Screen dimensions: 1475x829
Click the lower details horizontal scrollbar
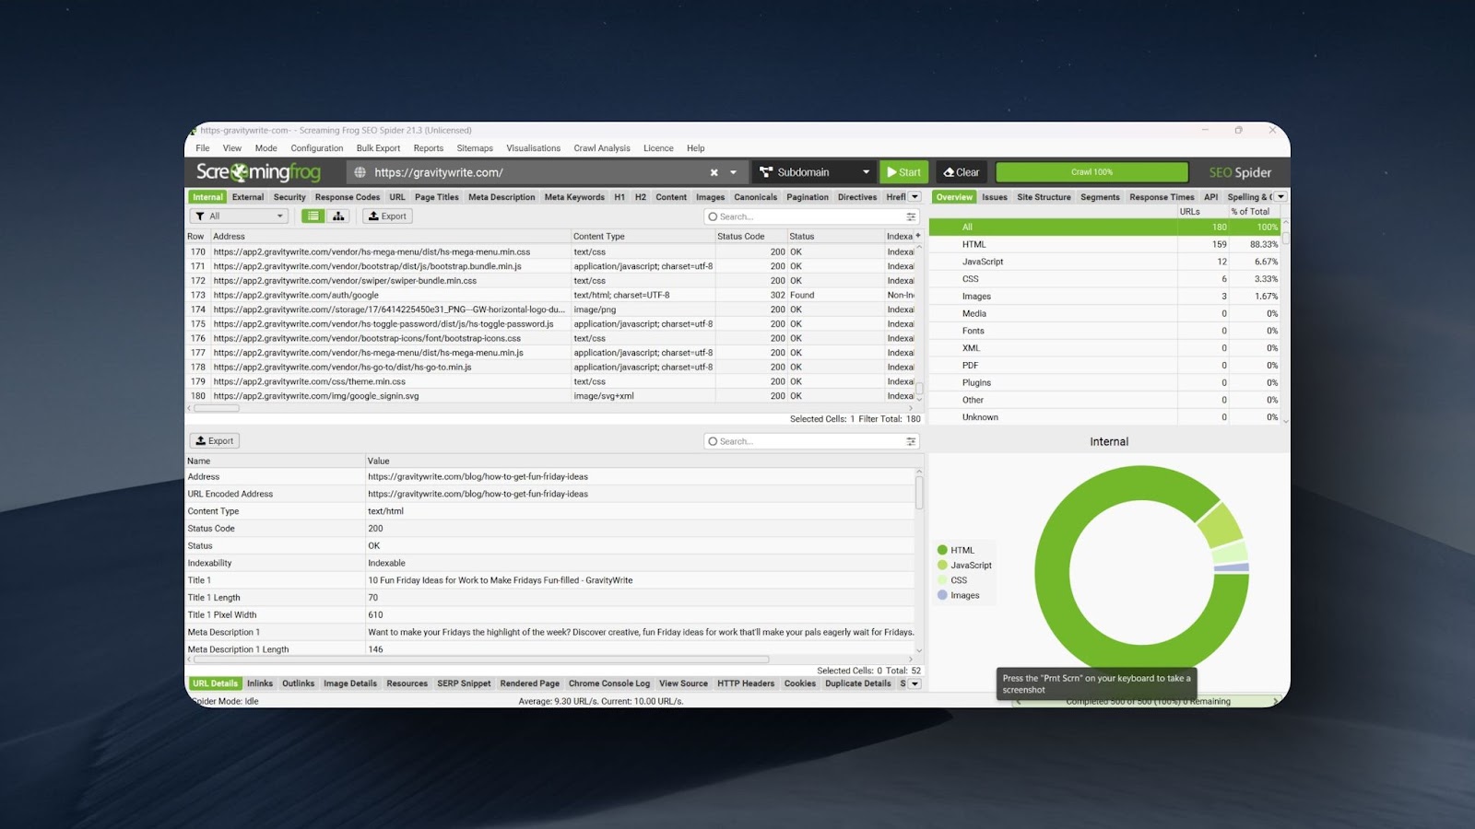tap(479, 660)
